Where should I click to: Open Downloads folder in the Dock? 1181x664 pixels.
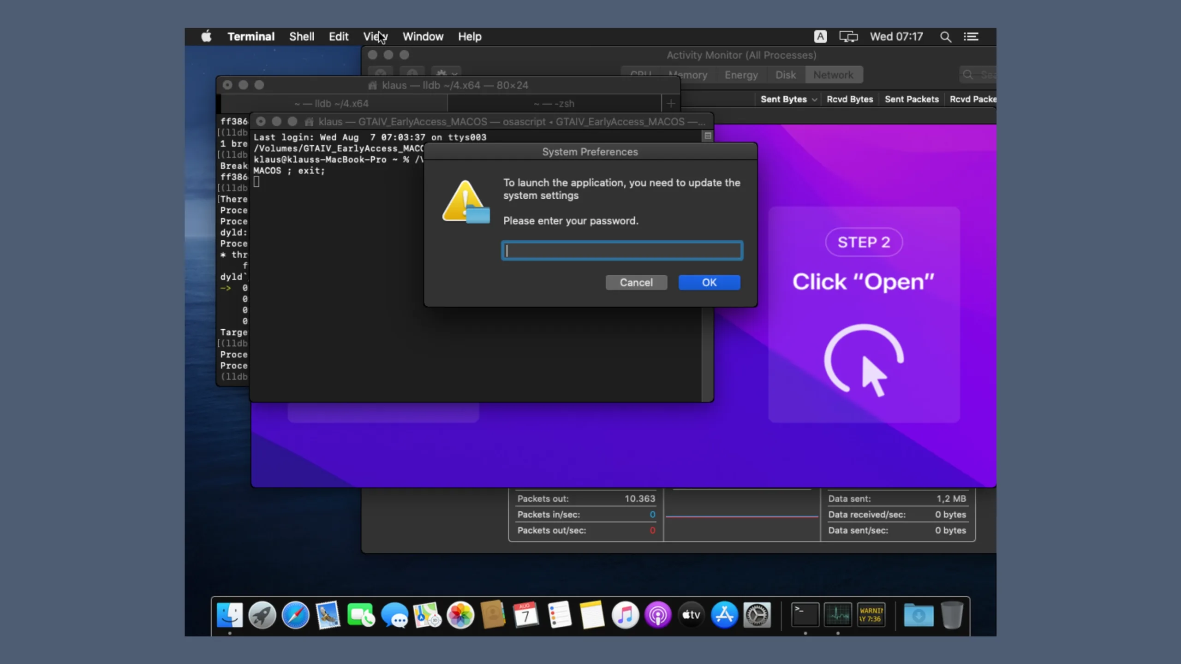919,615
